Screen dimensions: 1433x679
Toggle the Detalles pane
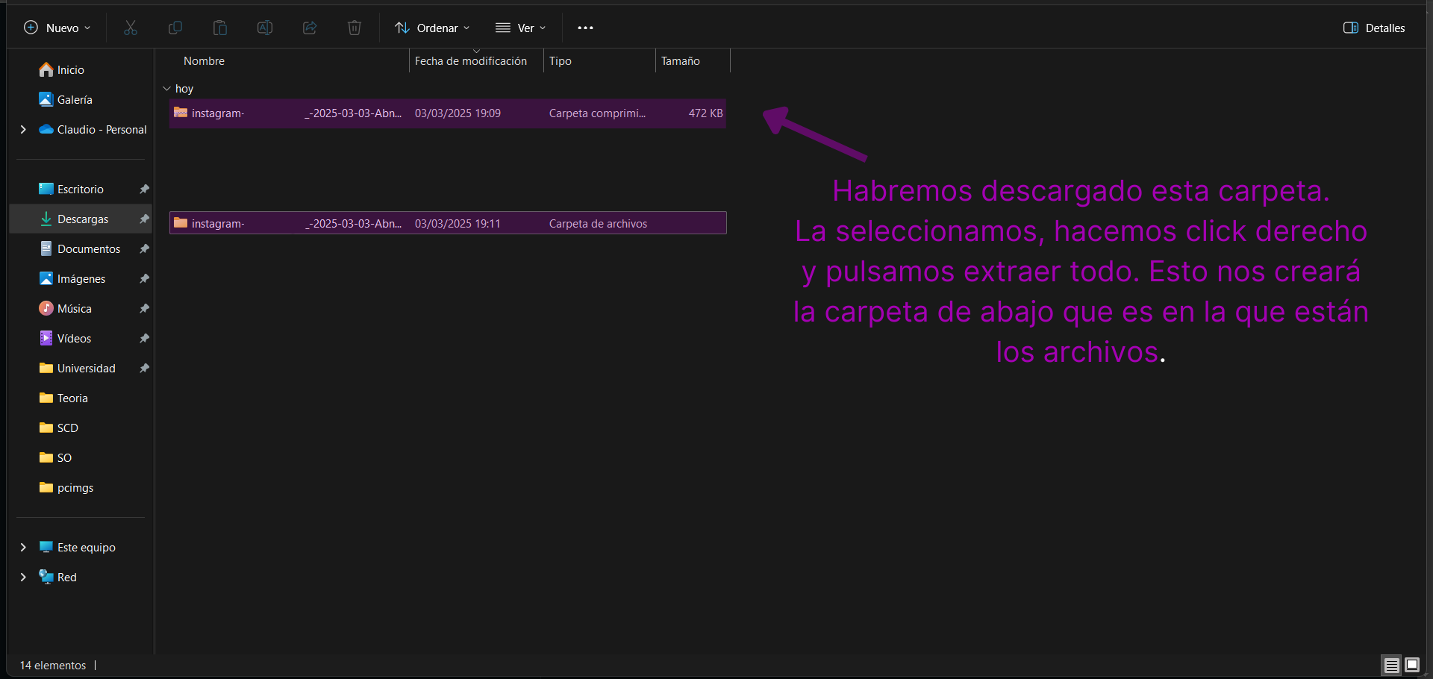point(1374,28)
